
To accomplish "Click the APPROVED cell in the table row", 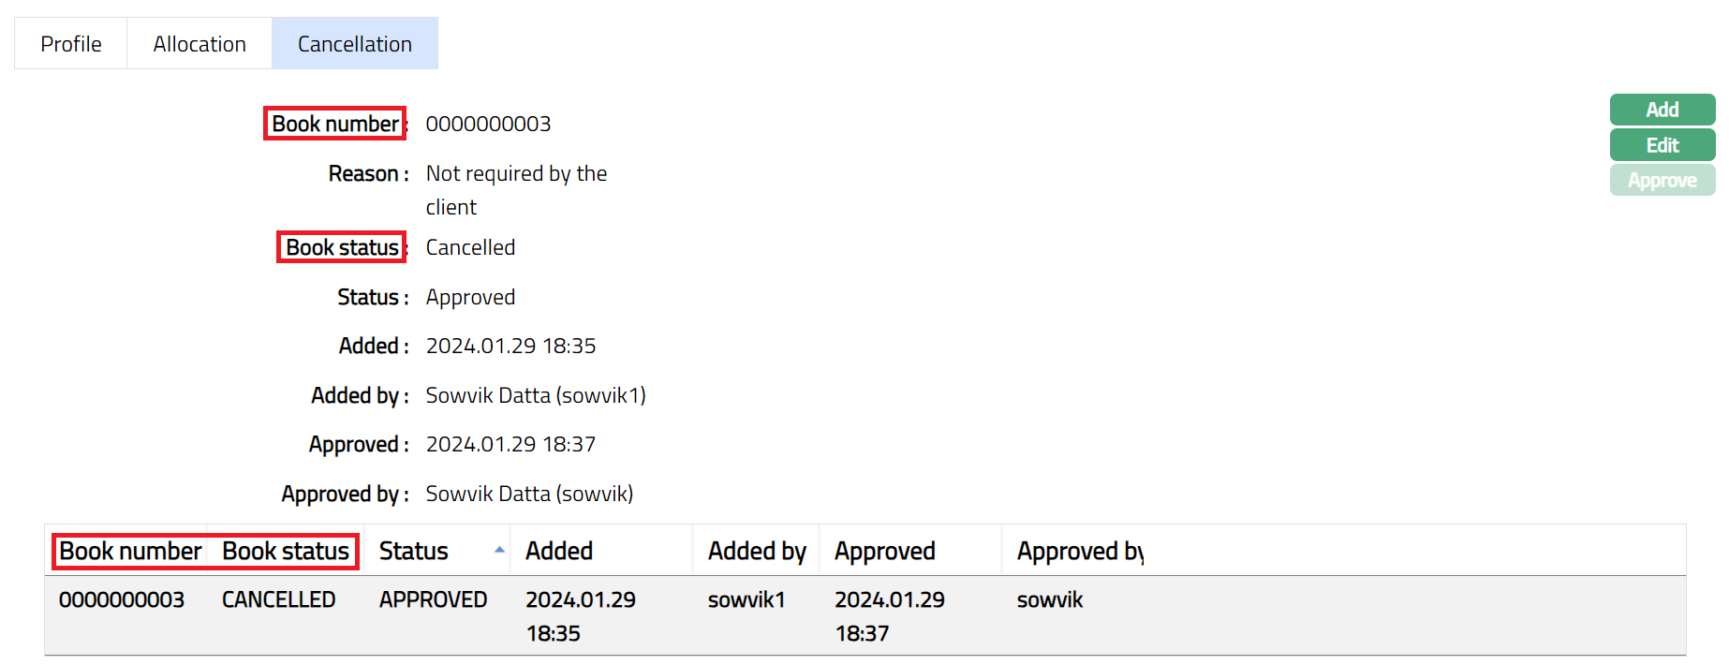I will pyautogui.click(x=433, y=600).
